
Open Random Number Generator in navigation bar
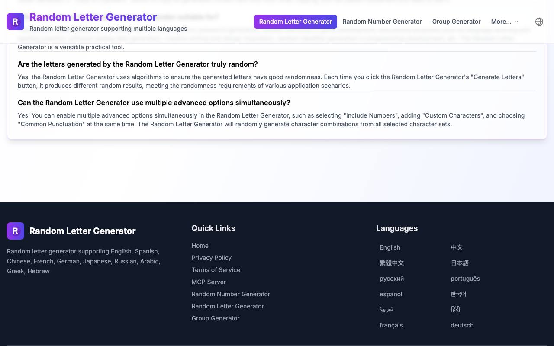pos(382,22)
